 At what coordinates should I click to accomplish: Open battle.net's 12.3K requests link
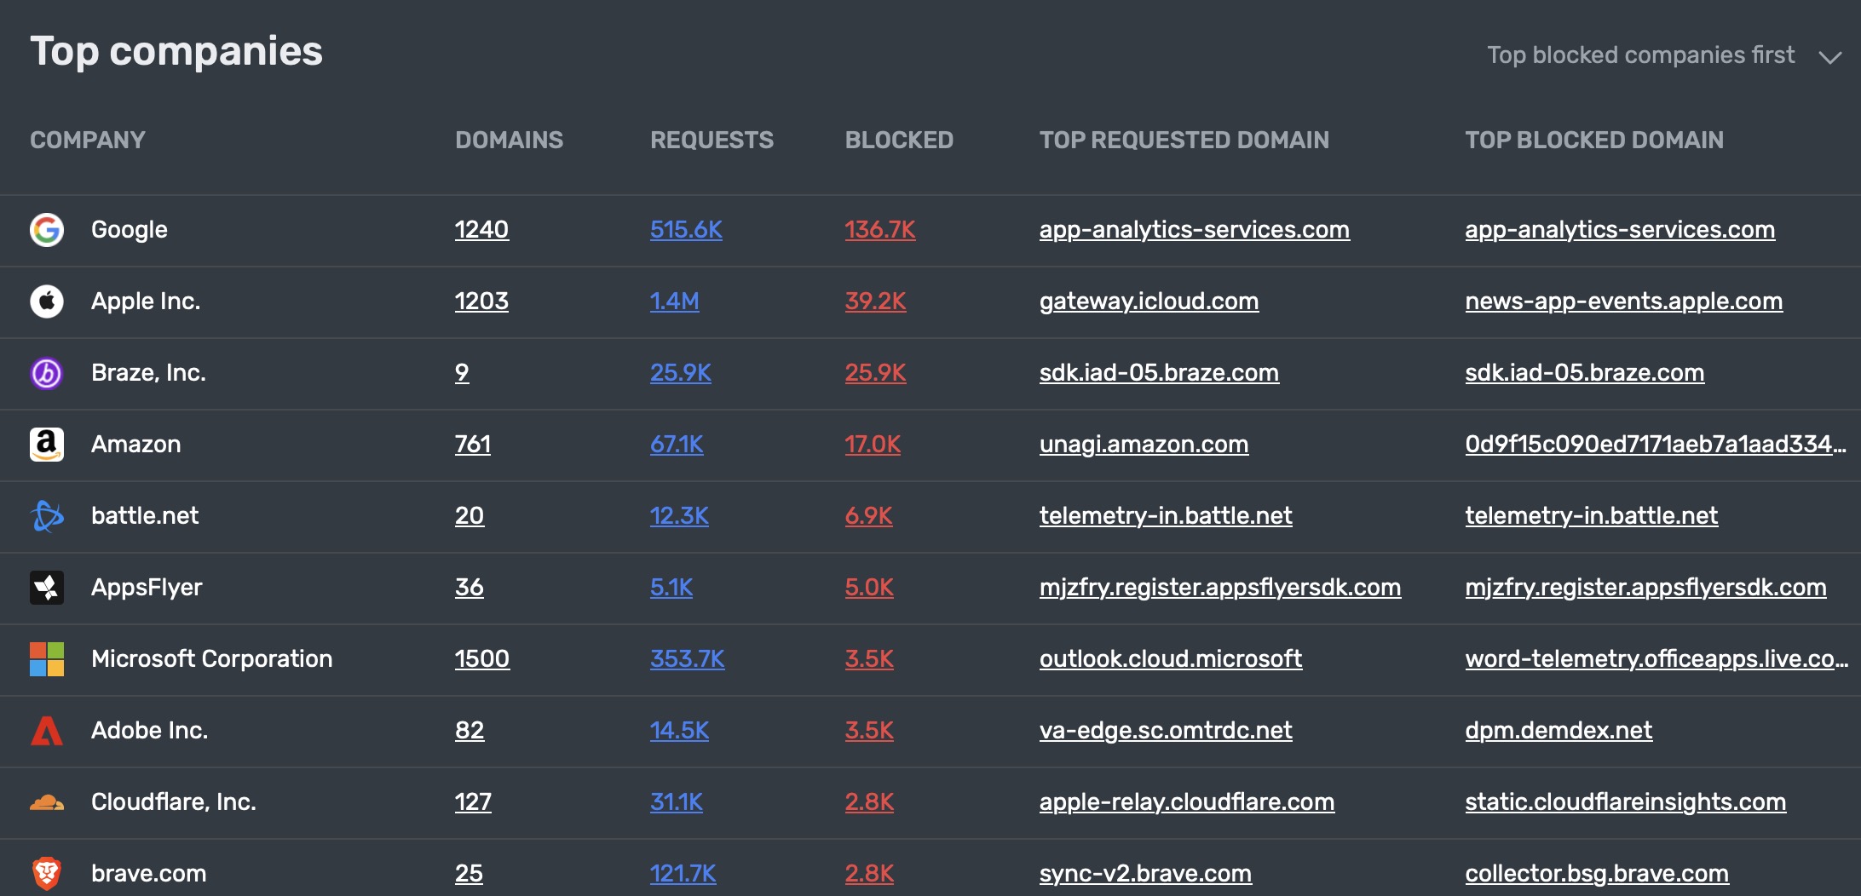coord(679,516)
